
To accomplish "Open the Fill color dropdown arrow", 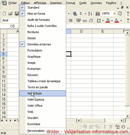I will [x=112, y=21].
